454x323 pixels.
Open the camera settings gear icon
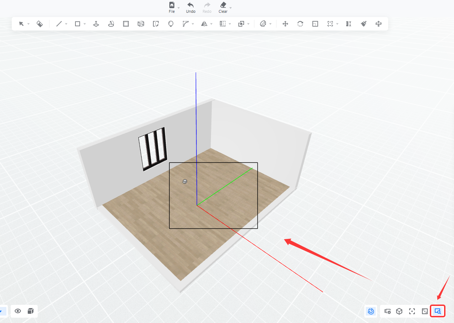pos(387,311)
